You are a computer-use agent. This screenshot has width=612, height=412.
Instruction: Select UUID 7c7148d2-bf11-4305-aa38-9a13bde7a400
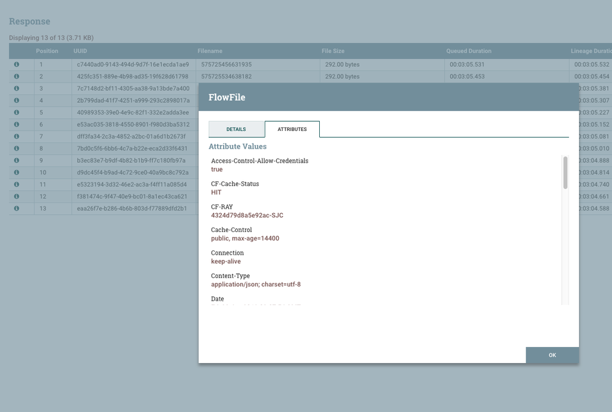133,89
